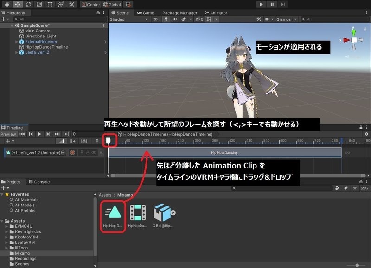Toggle timeline ripple edit mode
371x268 pixels.
tap(73, 141)
